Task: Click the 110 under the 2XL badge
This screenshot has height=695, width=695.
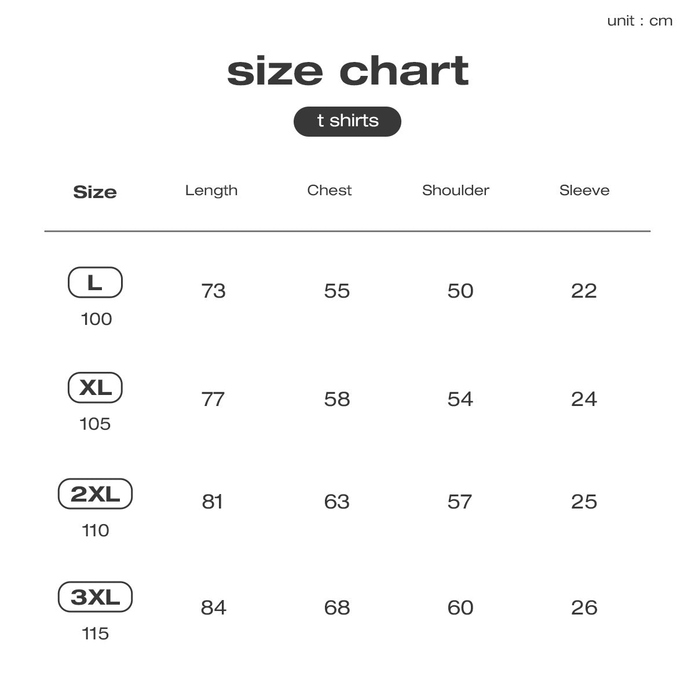Action: click(x=96, y=531)
